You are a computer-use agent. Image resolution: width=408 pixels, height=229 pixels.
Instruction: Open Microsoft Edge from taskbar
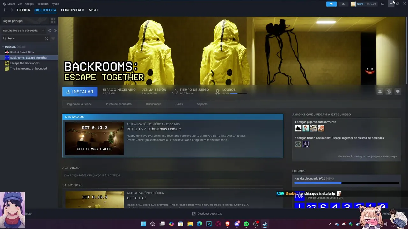pos(200,224)
